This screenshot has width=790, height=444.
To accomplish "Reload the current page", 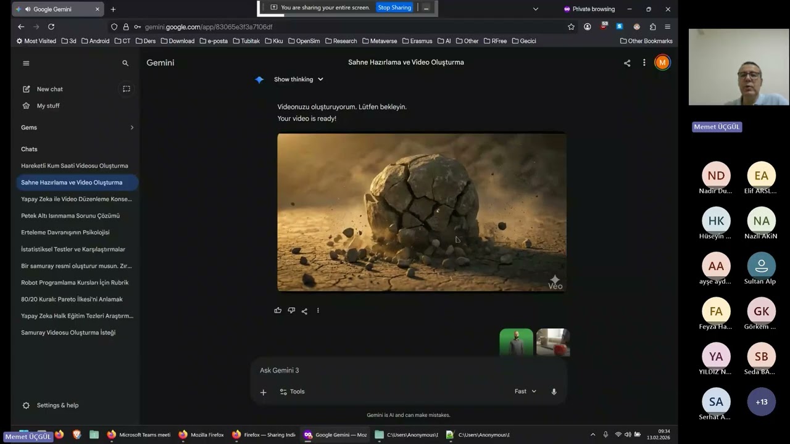I will tap(51, 27).
